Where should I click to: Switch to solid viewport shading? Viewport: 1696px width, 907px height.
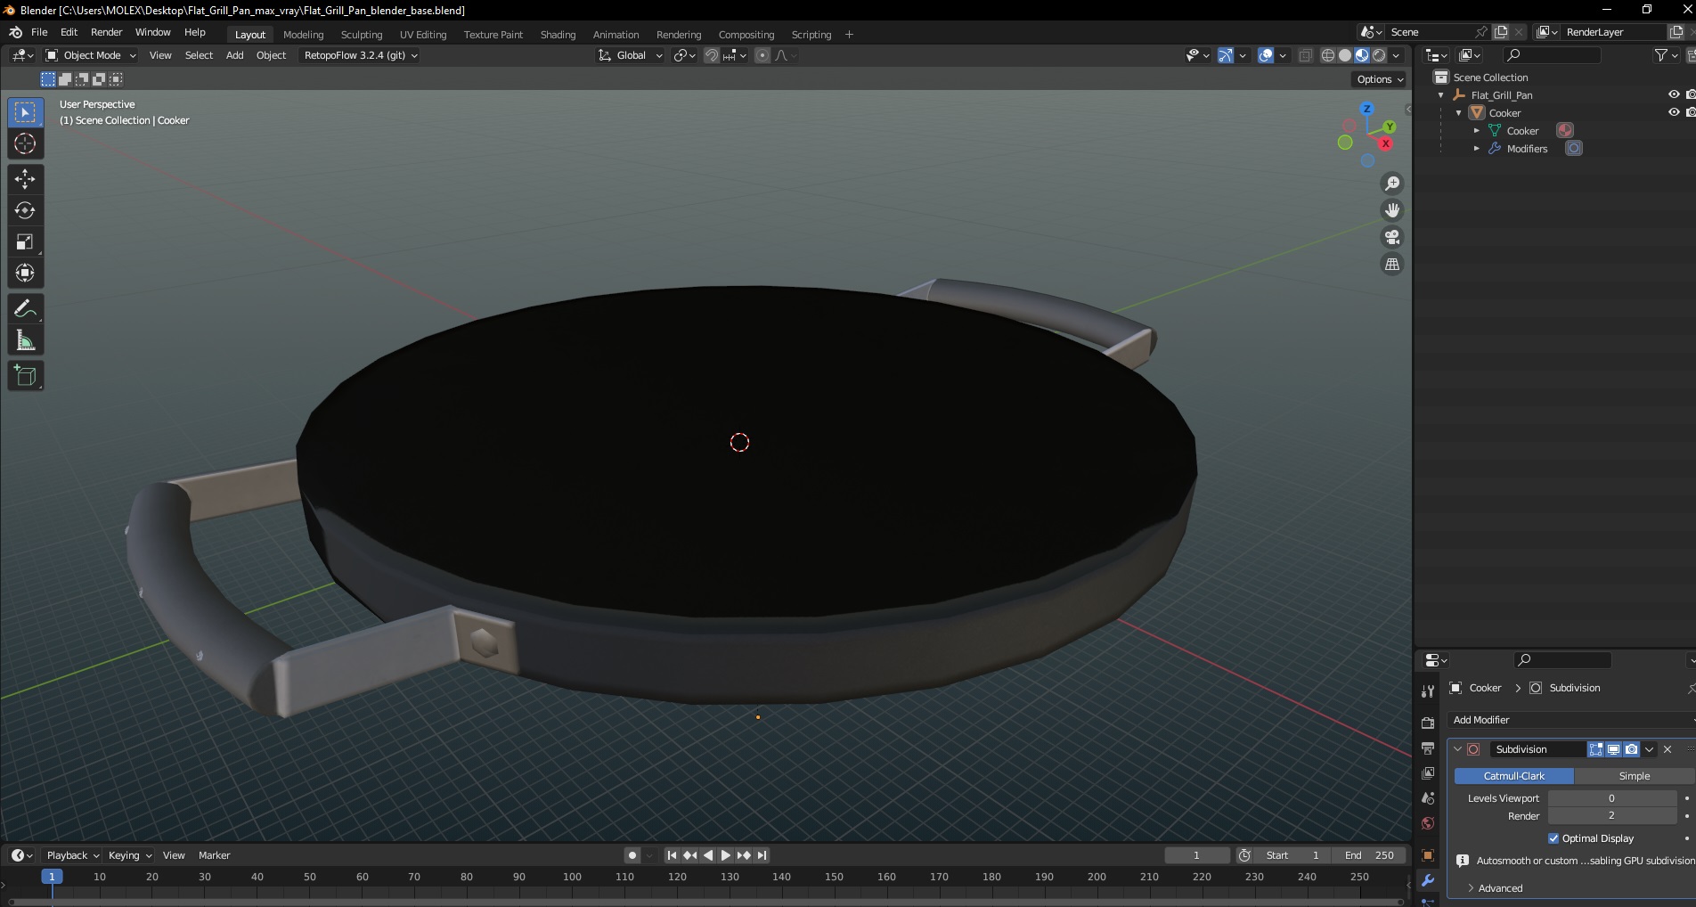[x=1345, y=55]
